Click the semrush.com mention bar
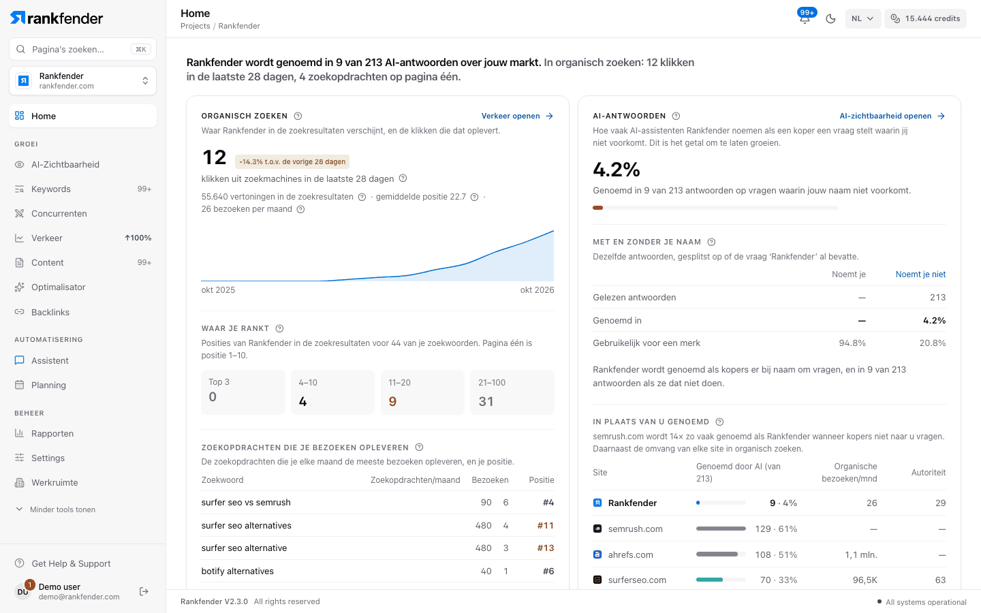This screenshot has height=613, width=981. point(721,529)
